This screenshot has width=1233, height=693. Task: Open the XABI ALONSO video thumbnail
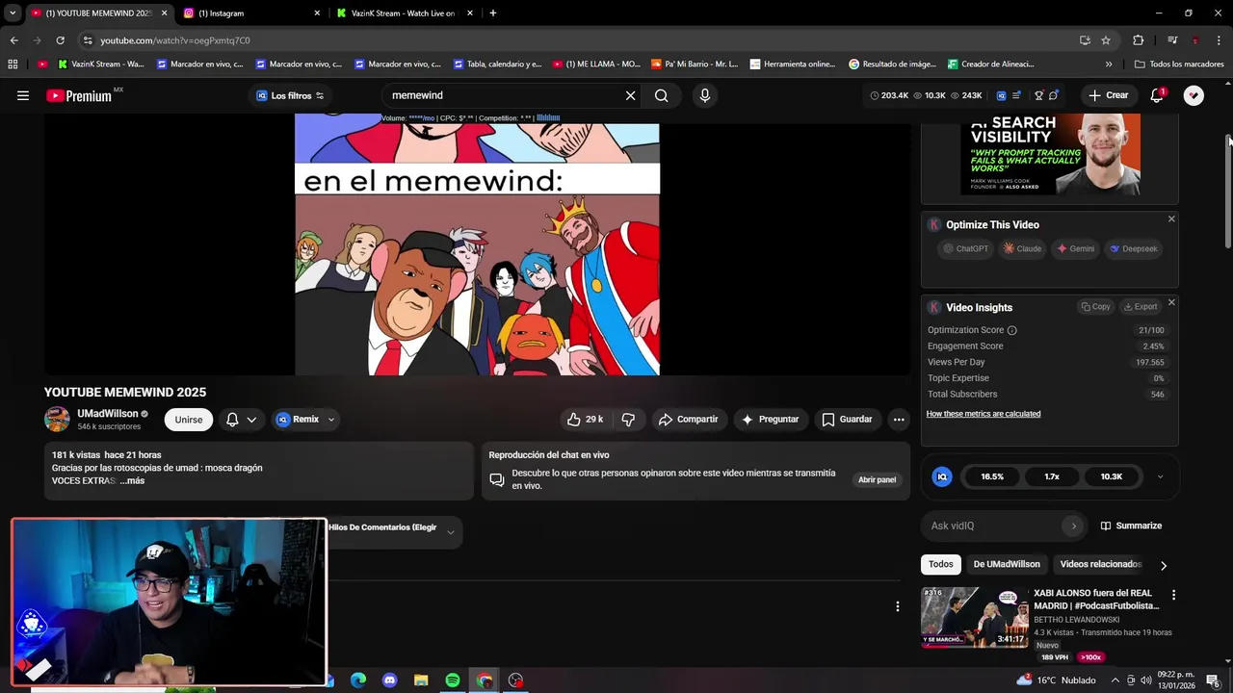(x=974, y=617)
